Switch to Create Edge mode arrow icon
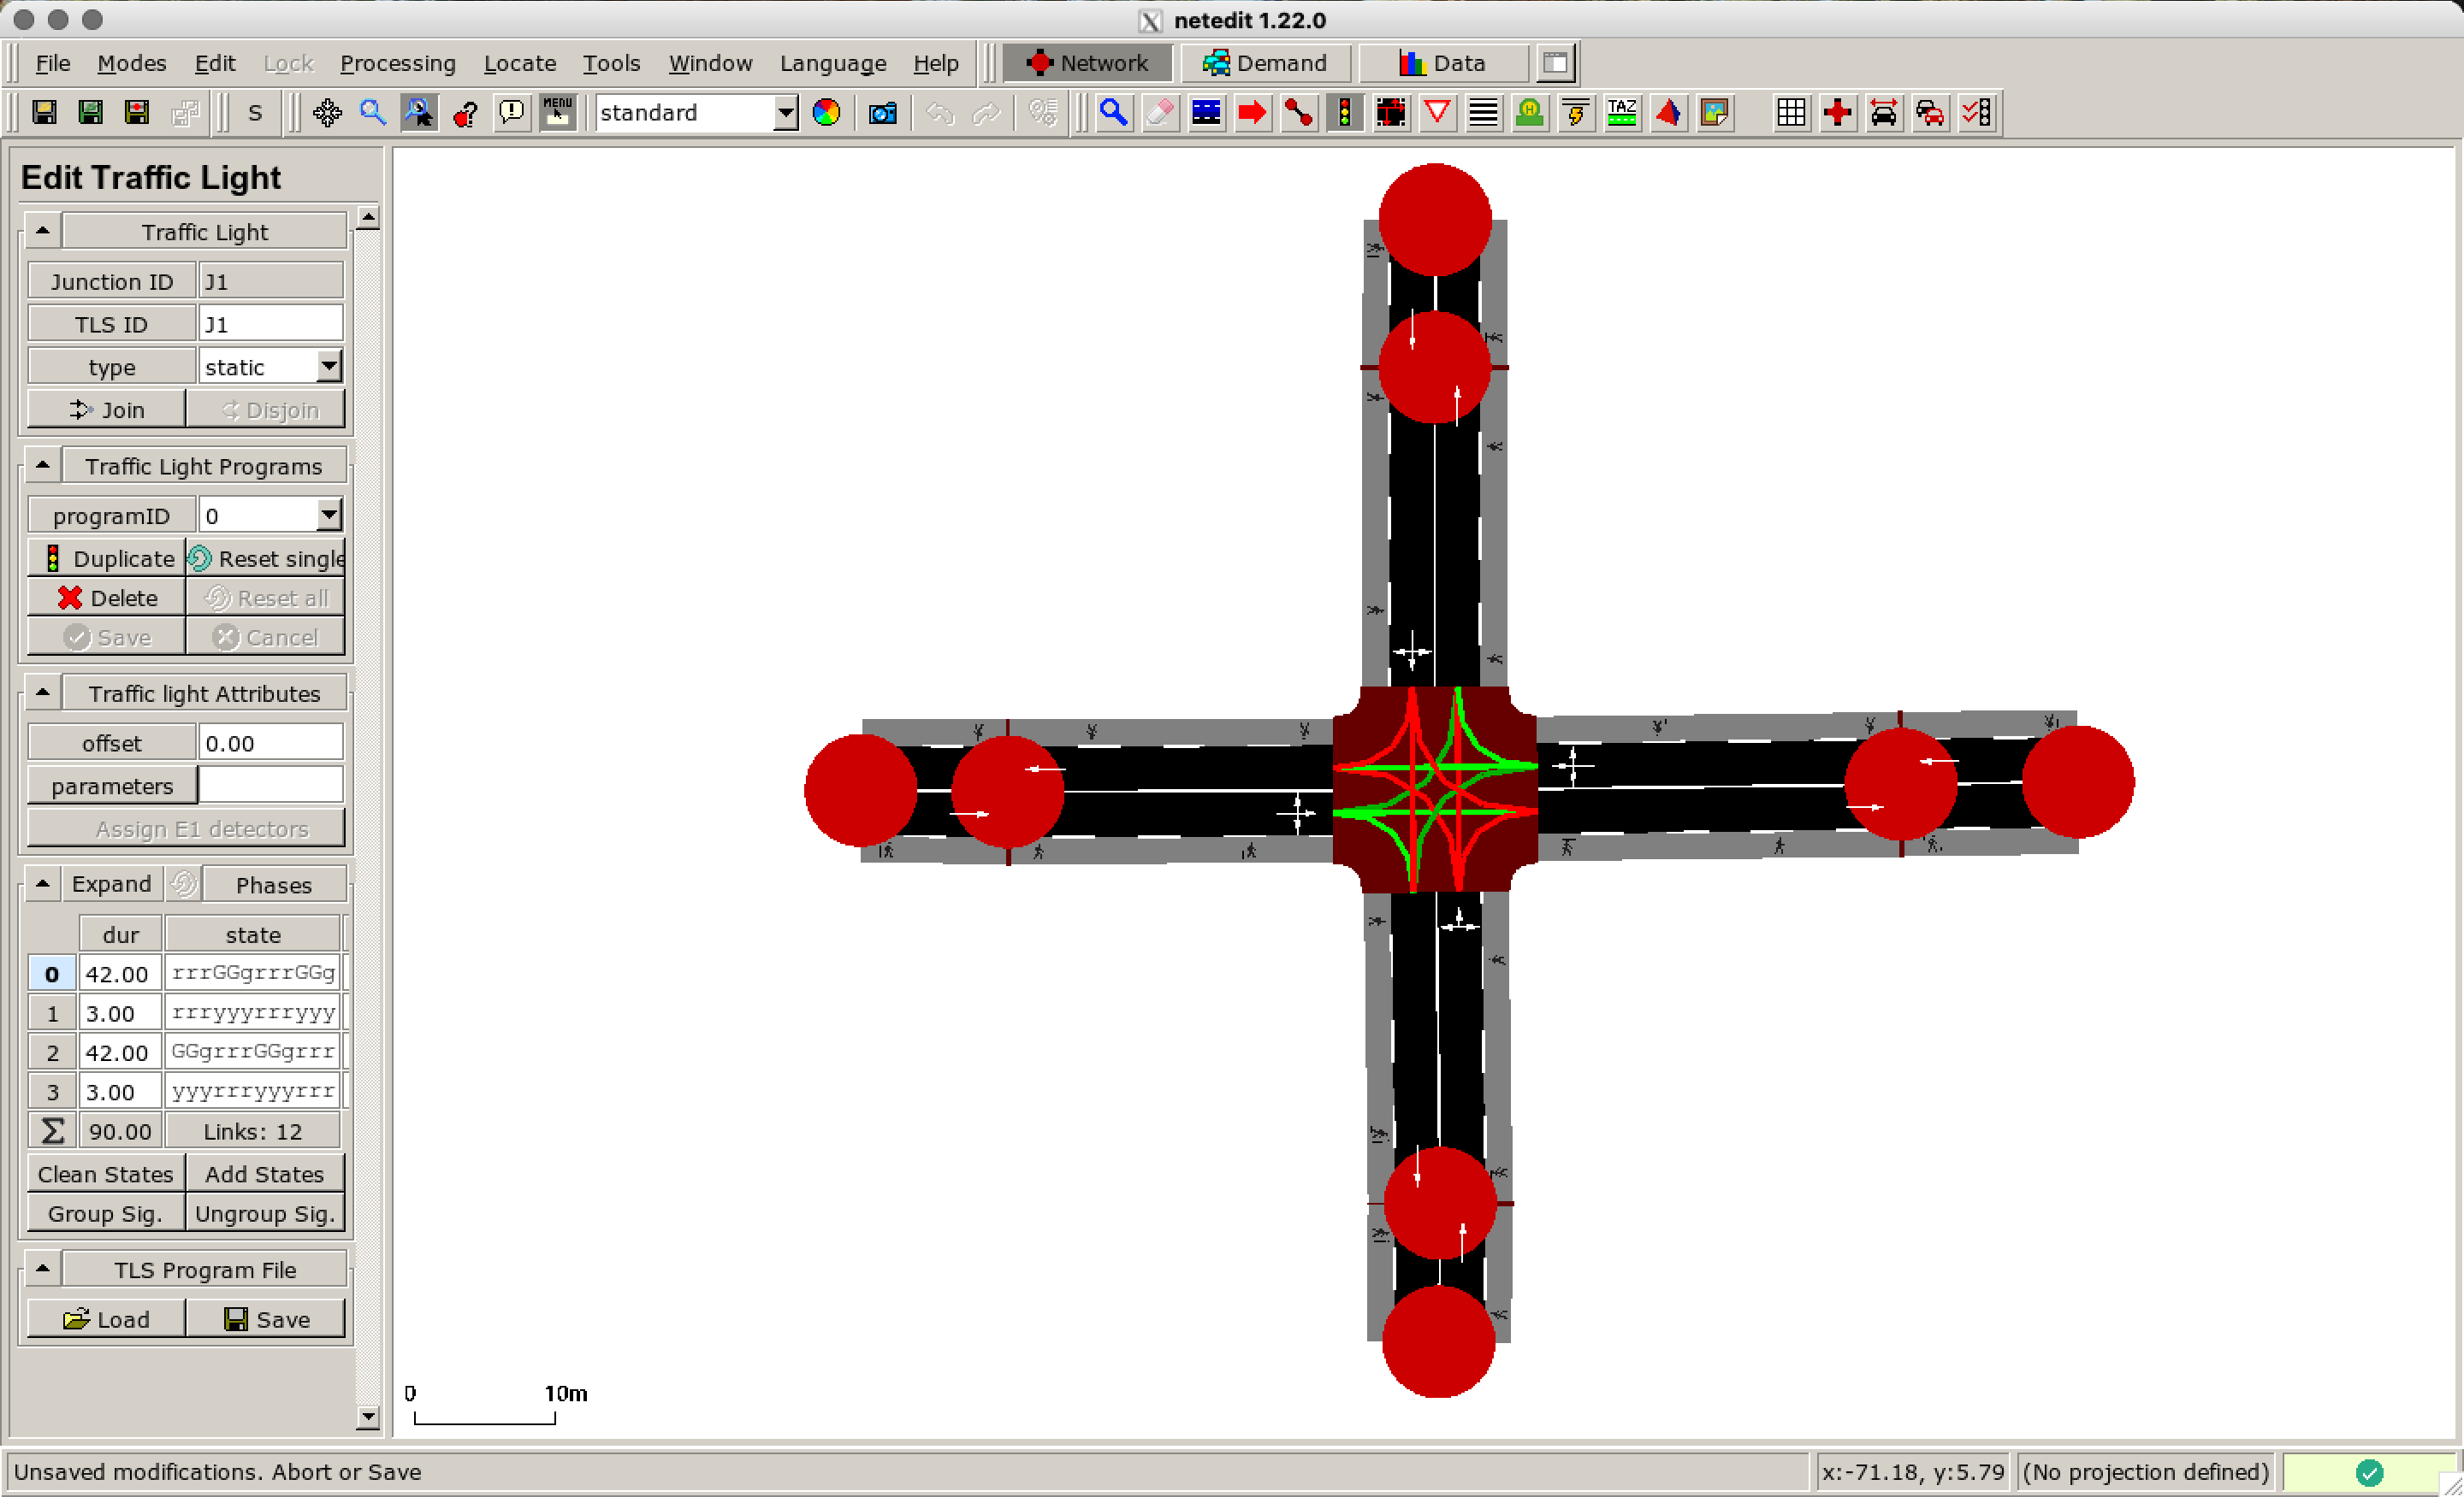2464x1497 pixels. pos(1252,113)
